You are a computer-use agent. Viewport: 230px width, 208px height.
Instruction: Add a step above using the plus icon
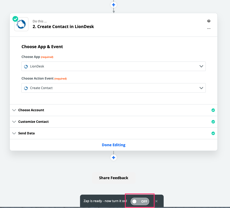point(114,5)
